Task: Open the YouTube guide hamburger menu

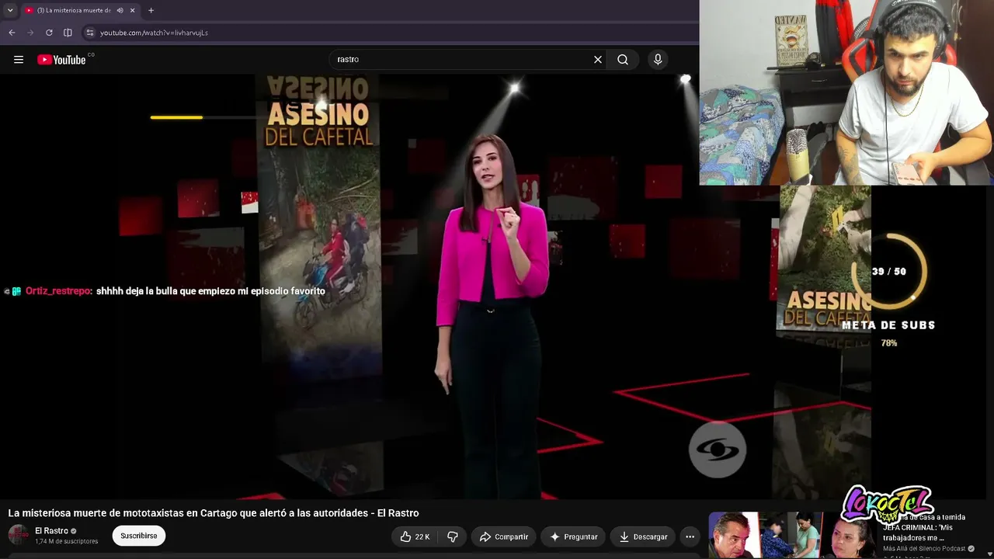Action: 19,60
